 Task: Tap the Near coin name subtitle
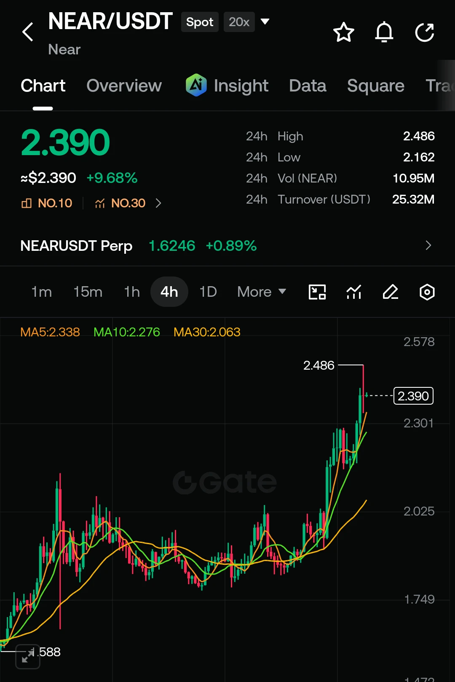tap(64, 49)
